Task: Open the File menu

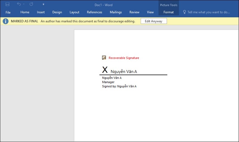Action: 8,12
